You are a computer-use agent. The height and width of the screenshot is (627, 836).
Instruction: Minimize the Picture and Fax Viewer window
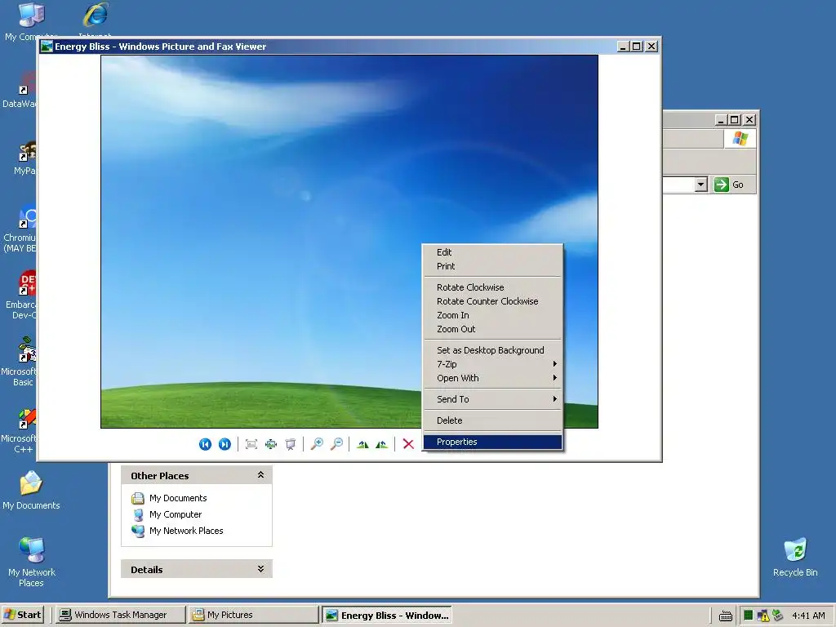pyautogui.click(x=623, y=47)
